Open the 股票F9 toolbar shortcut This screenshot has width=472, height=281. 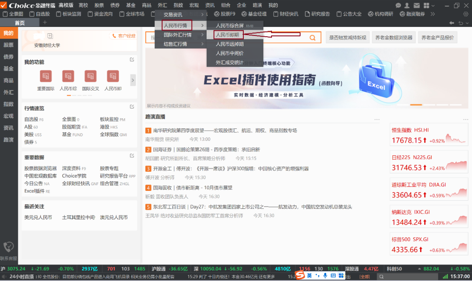click(x=225, y=14)
